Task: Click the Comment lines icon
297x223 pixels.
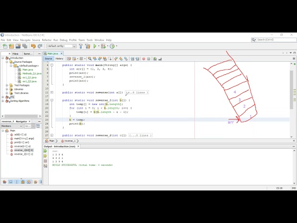Action: click(x=155, y=59)
